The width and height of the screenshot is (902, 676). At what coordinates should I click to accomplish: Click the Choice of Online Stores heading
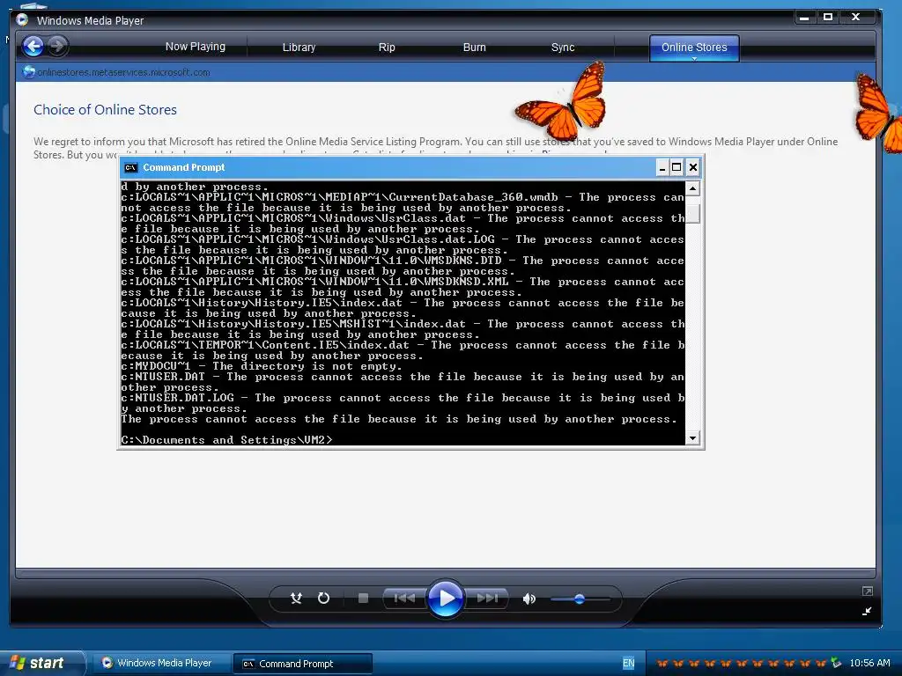105,110
